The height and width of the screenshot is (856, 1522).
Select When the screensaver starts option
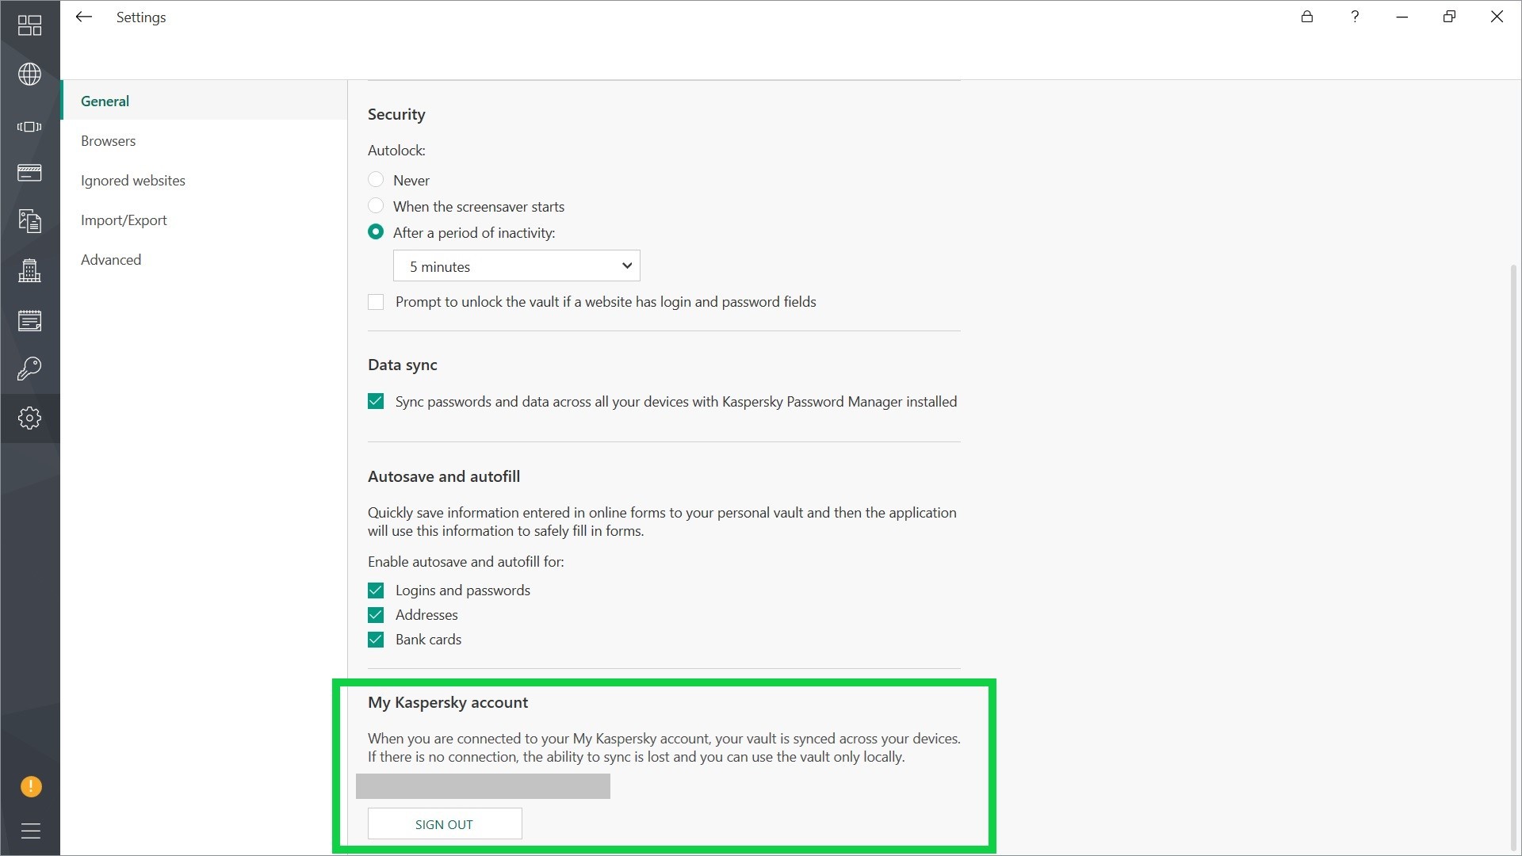pos(376,206)
